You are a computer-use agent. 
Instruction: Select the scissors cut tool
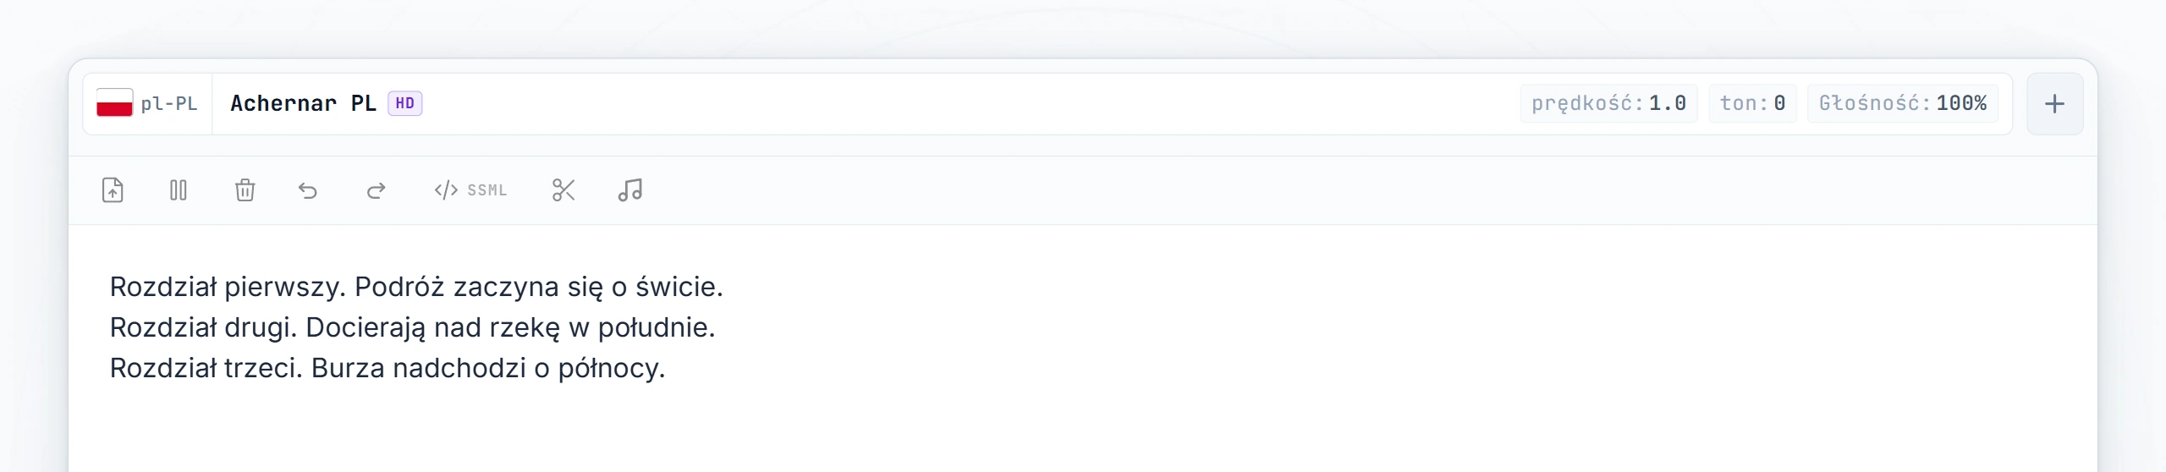[x=563, y=190]
